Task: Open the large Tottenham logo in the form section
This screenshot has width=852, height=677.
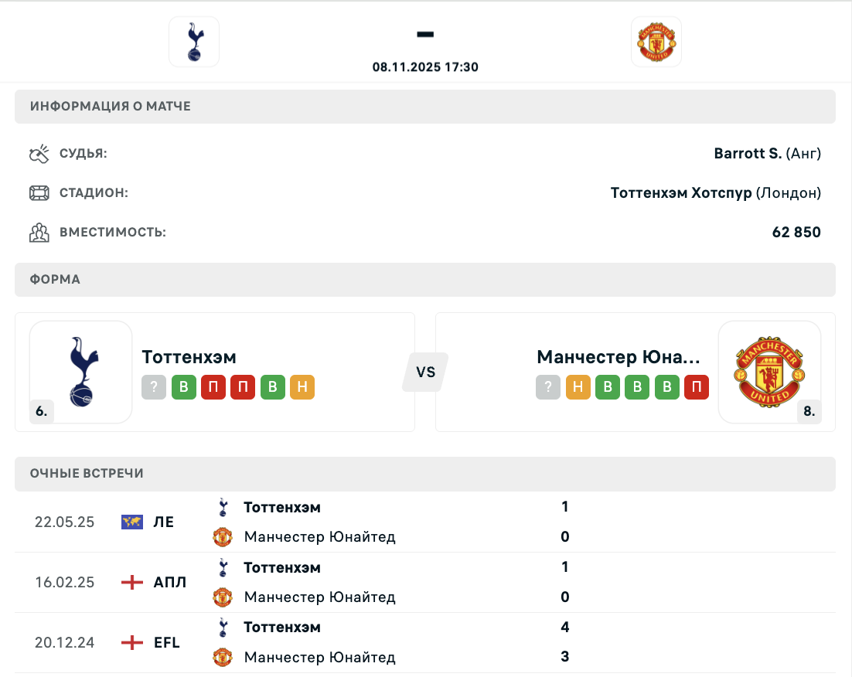Action: click(81, 372)
